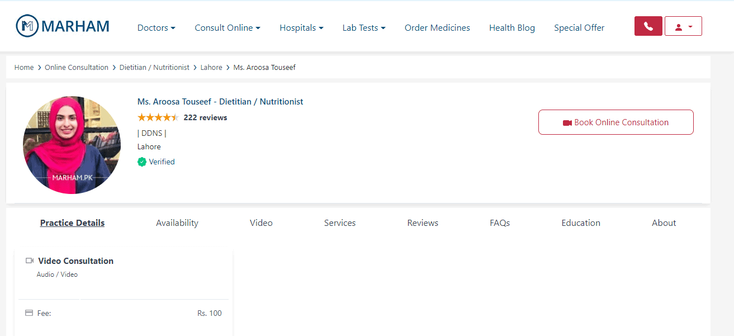Viewport: 734px width, 336px height.
Task: Open Order Medicines page
Action: 437,28
